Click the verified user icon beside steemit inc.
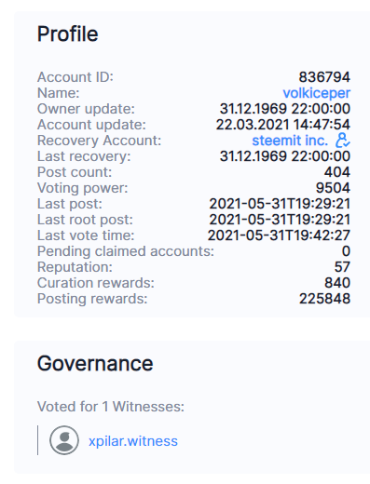Viewport: 370px width, 484px height. [x=342, y=141]
